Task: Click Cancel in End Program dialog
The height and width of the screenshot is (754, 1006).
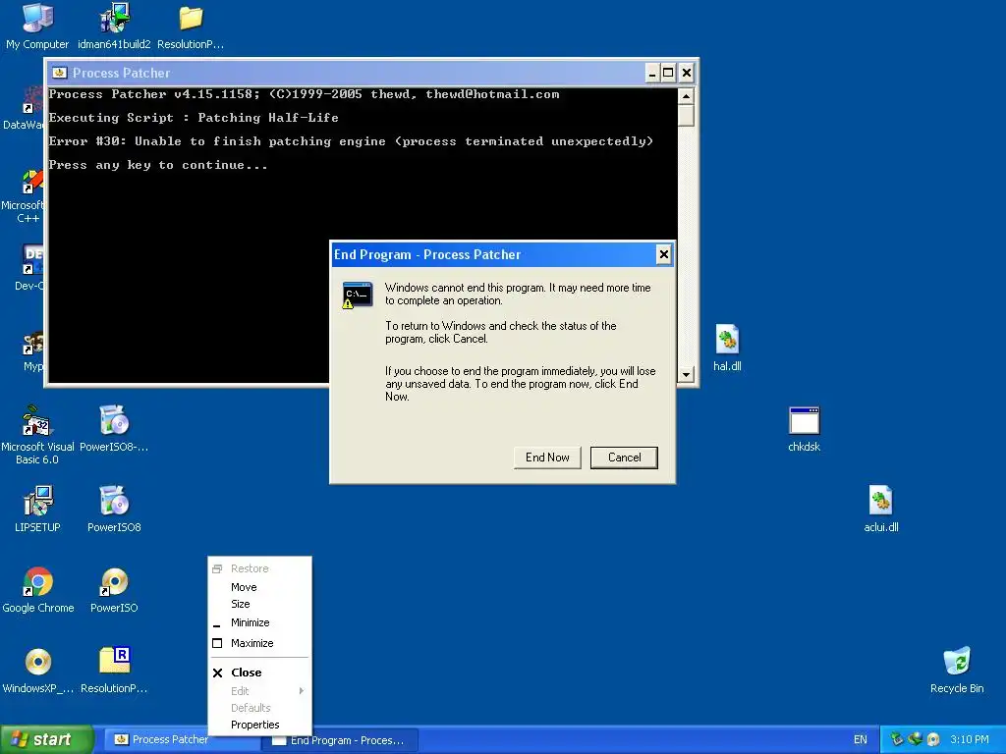Action: (624, 458)
